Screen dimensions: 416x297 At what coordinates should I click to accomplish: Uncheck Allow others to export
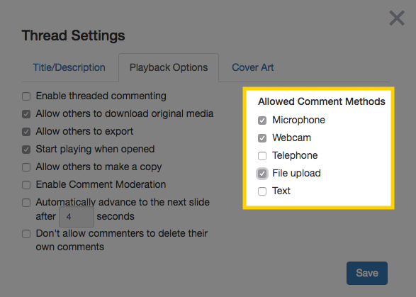[26, 132]
